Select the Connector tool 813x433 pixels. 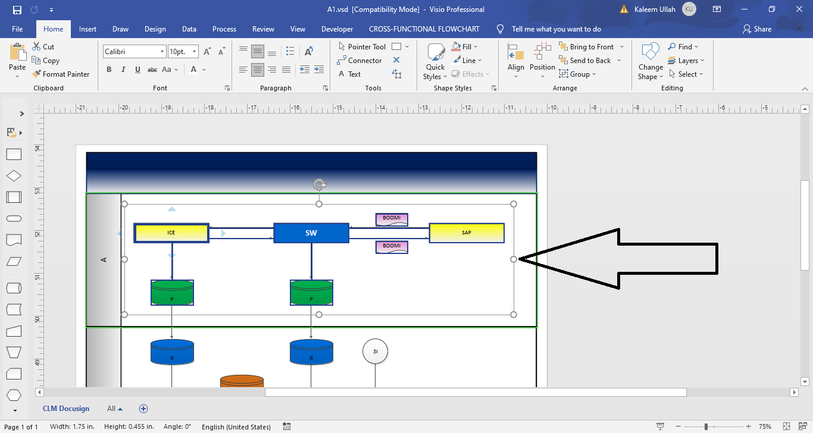[x=364, y=60]
